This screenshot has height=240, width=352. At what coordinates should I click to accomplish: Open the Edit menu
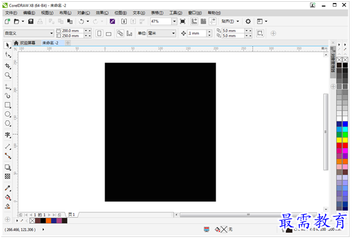click(29, 13)
